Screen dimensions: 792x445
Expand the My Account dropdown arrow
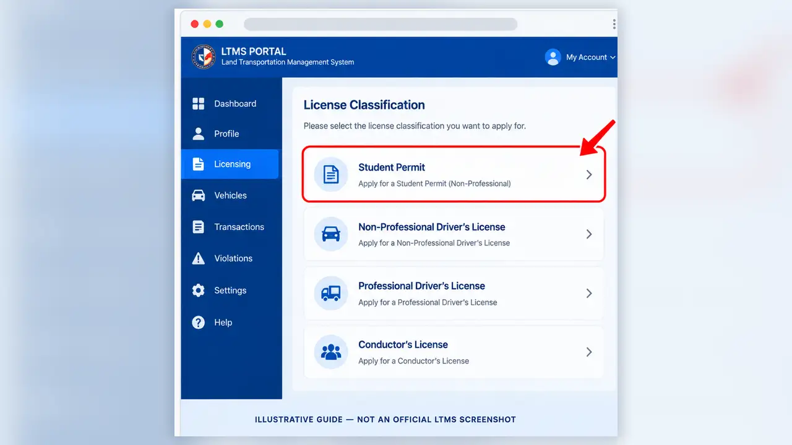point(613,57)
